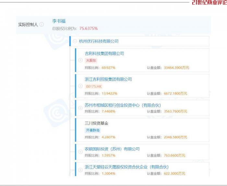The width and height of the screenshot is (227, 186).
Task: Select the 开曼群岛 tag
Action: pyautogui.click(x=93, y=130)
